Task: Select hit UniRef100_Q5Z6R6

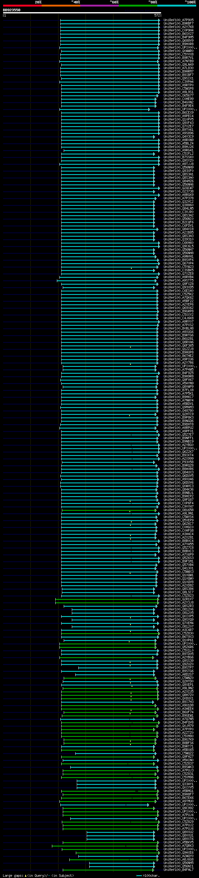Action: pyautogui.click(x=178, y=647)
